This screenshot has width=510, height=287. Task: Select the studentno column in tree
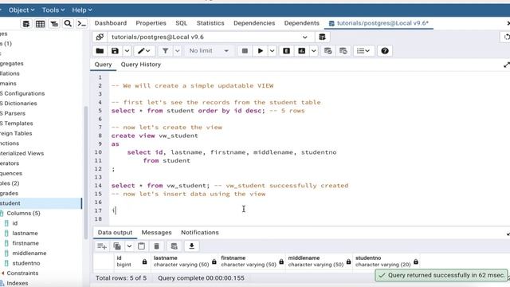[x=26, y=263]
